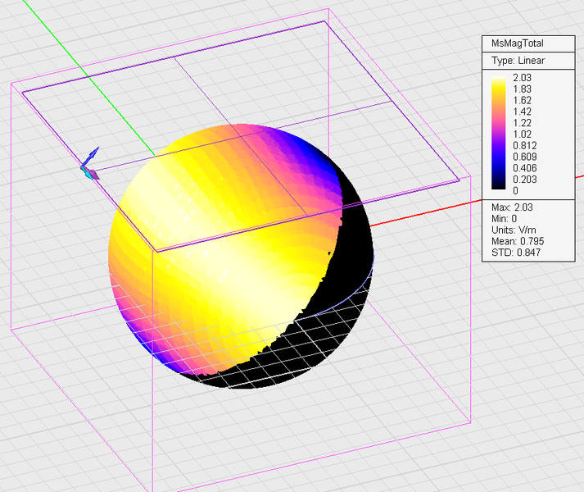
Task: Click the STD: 0.847 statistic
Action: (516, 253)
